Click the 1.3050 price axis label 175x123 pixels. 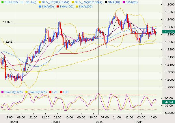click(170, 72)
